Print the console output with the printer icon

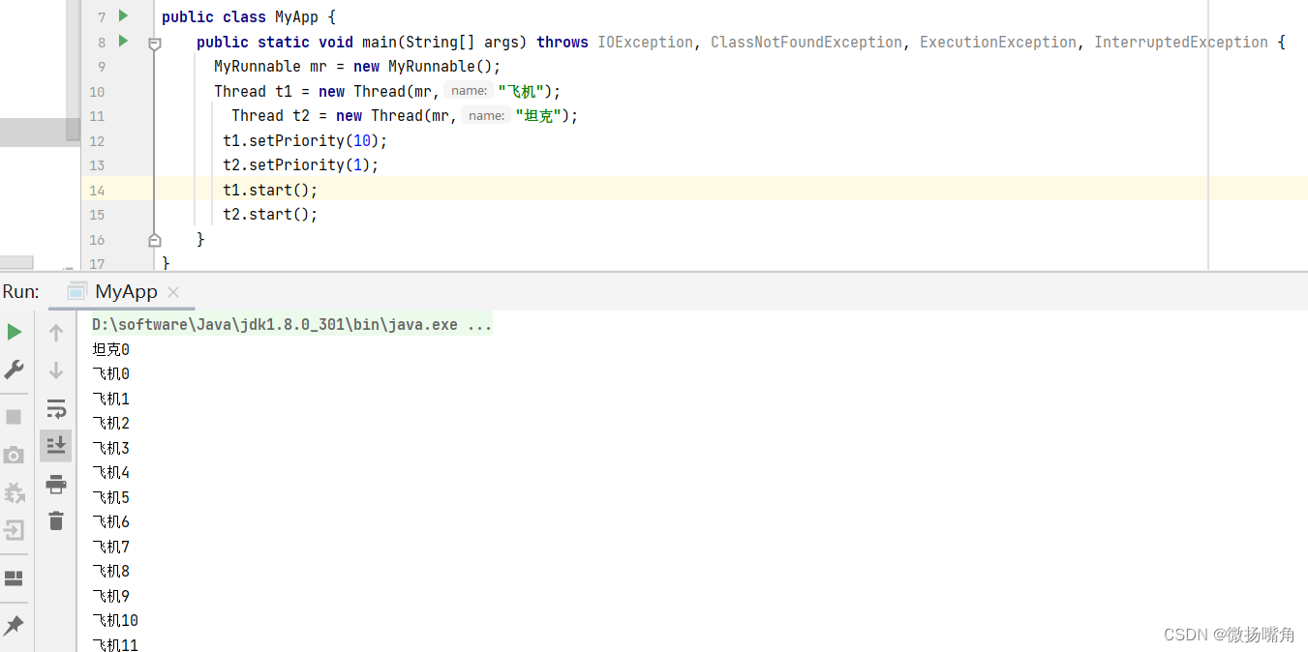[x=56, y=484]
